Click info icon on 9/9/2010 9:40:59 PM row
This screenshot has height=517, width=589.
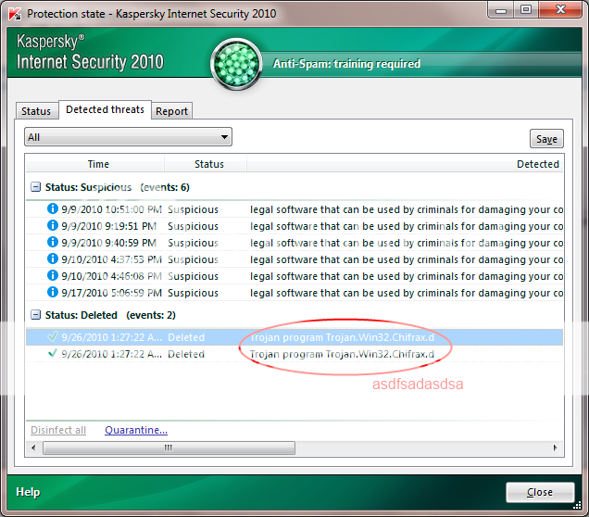coord(53,242)
